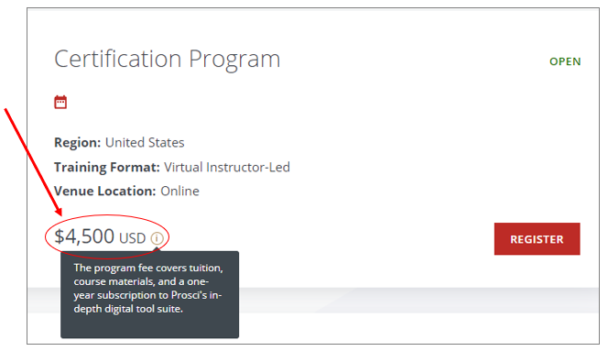Click the Venue Location label
The width and height of the screenshot is (608, 351).
(104, 191)
